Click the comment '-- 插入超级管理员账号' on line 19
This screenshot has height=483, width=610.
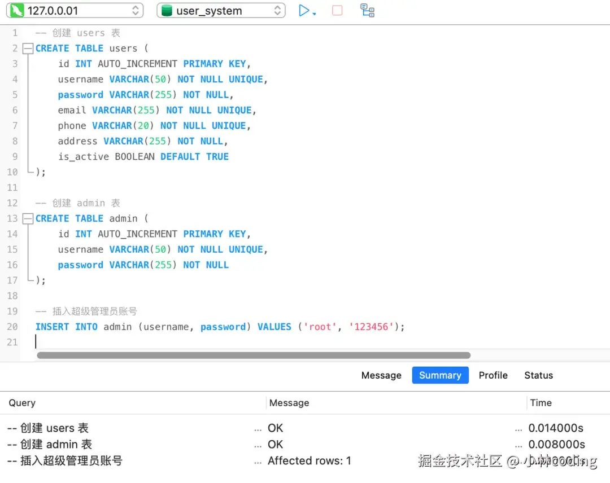[x=86, y=311]
